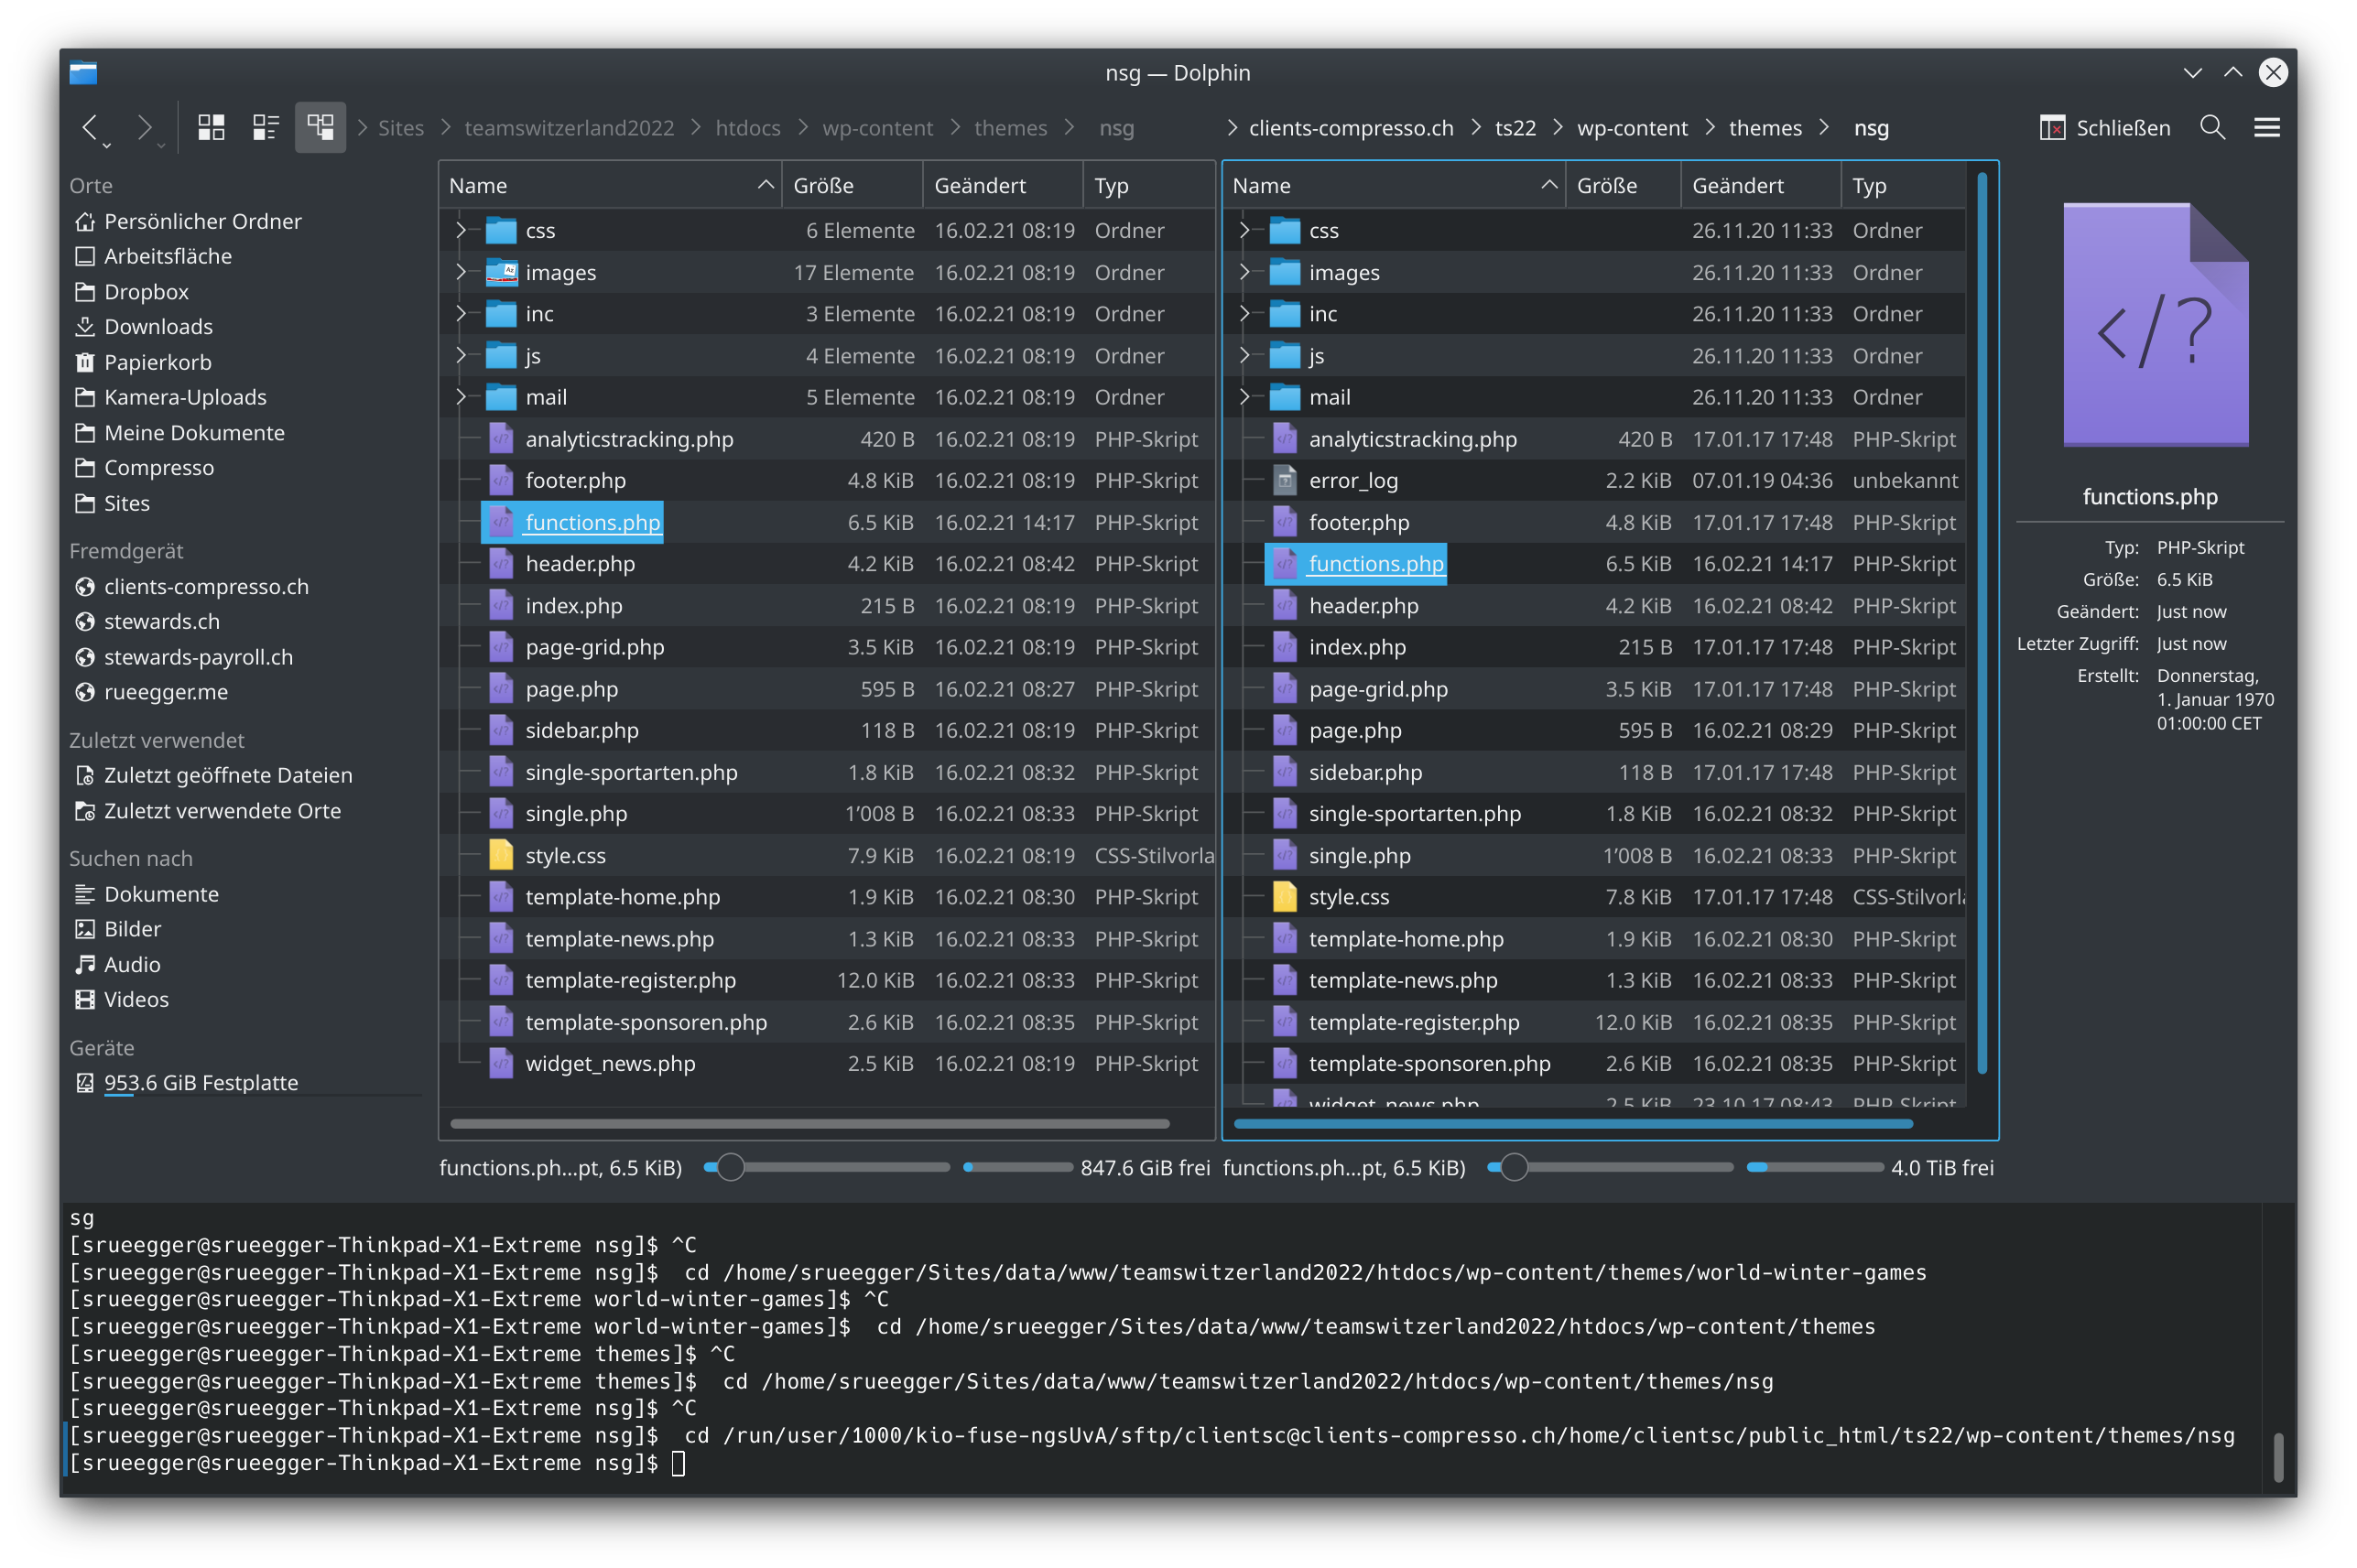Image resolution: width=2357 pixels, height=1568 pixels.
Task: Open the 953.6 GiB Festplatte device
Action: click(x=201, y=1082)
